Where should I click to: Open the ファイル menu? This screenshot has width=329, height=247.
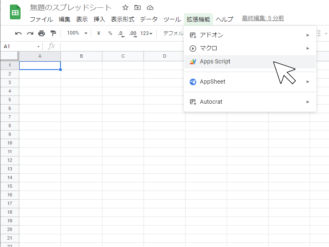[x=42, y=19]
